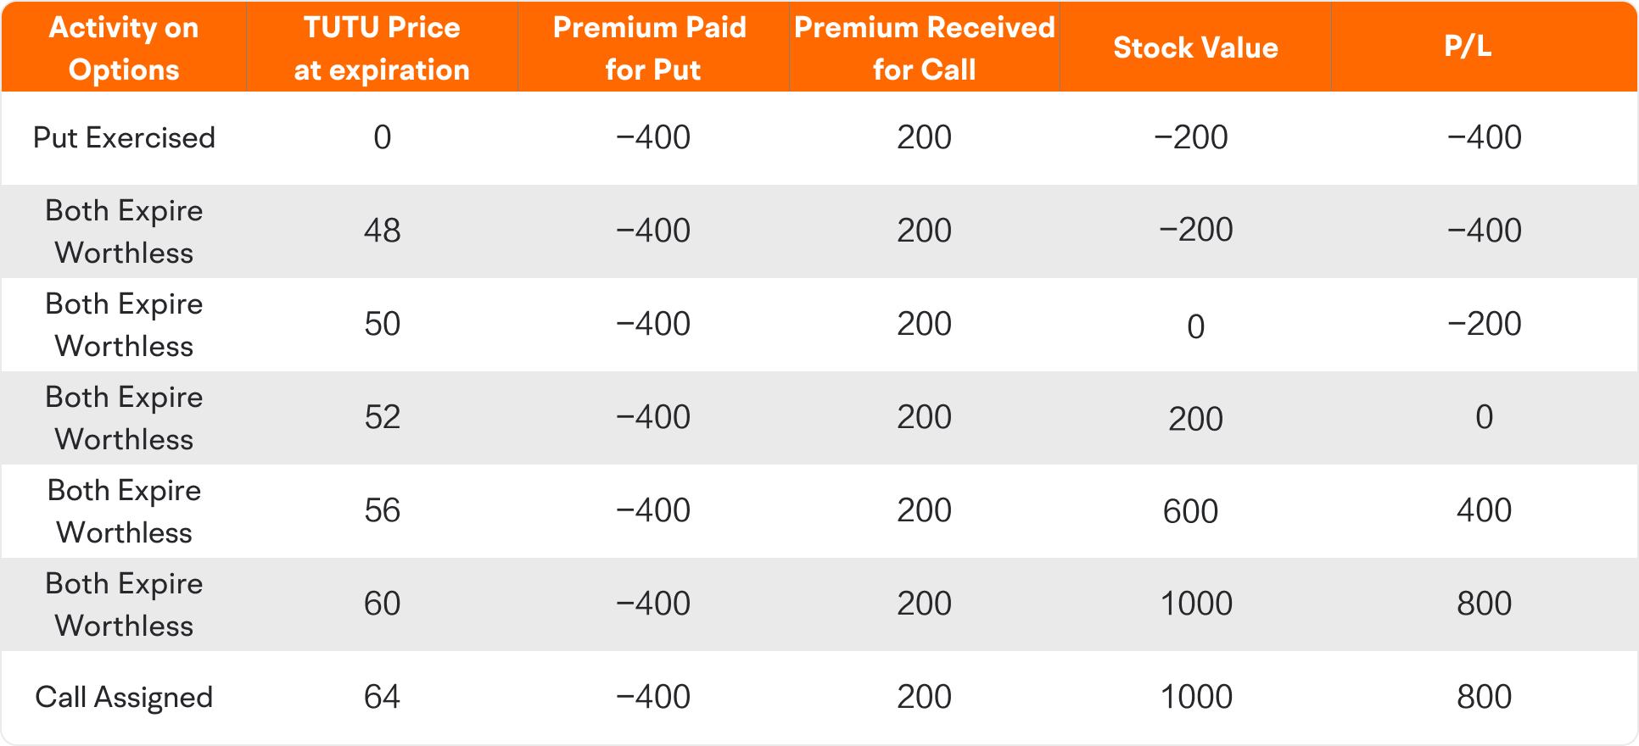
Task: Select the Stock Value cell showing 200 for price 52
Action: coord(1195,419)
